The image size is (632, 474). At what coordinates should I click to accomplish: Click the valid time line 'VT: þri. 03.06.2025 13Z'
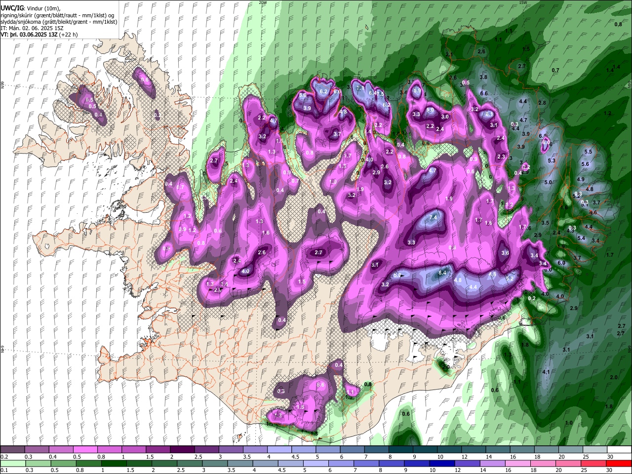[29, 35]
